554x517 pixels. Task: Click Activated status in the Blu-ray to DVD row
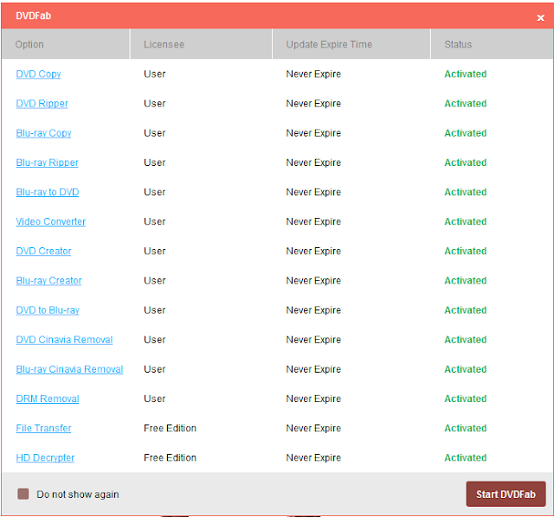(466, 192)
